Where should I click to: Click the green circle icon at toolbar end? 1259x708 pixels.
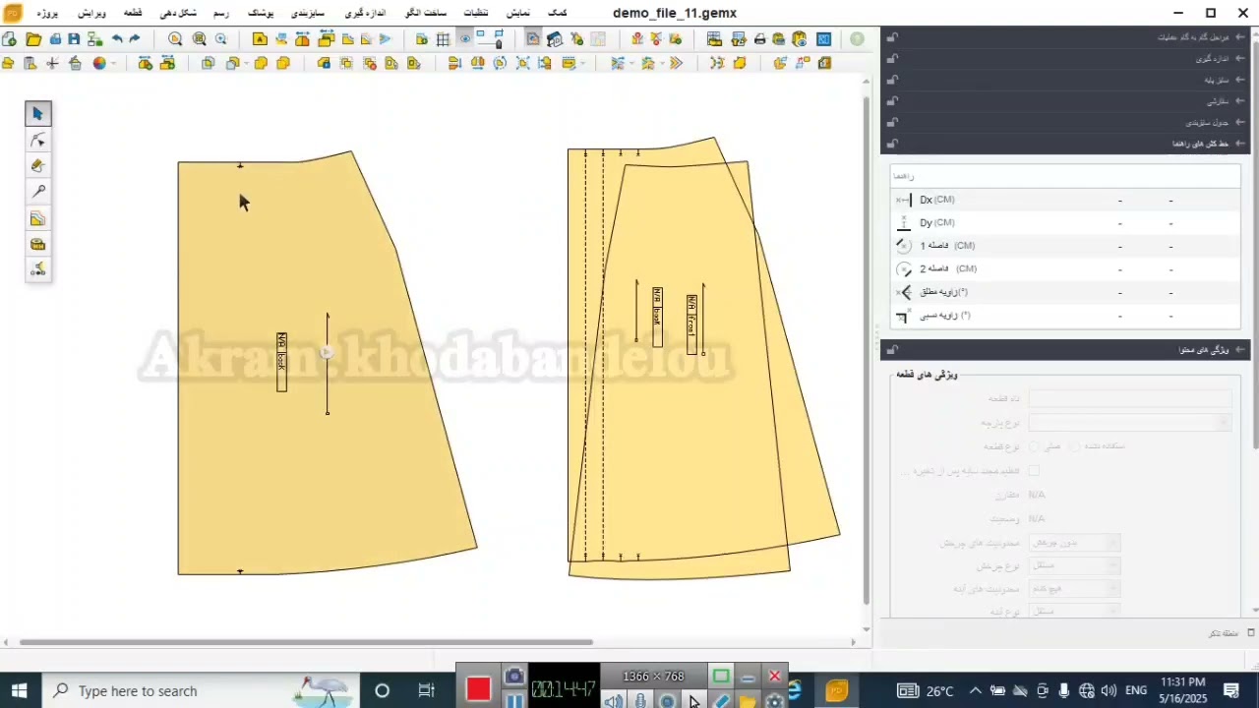(858, 39)
